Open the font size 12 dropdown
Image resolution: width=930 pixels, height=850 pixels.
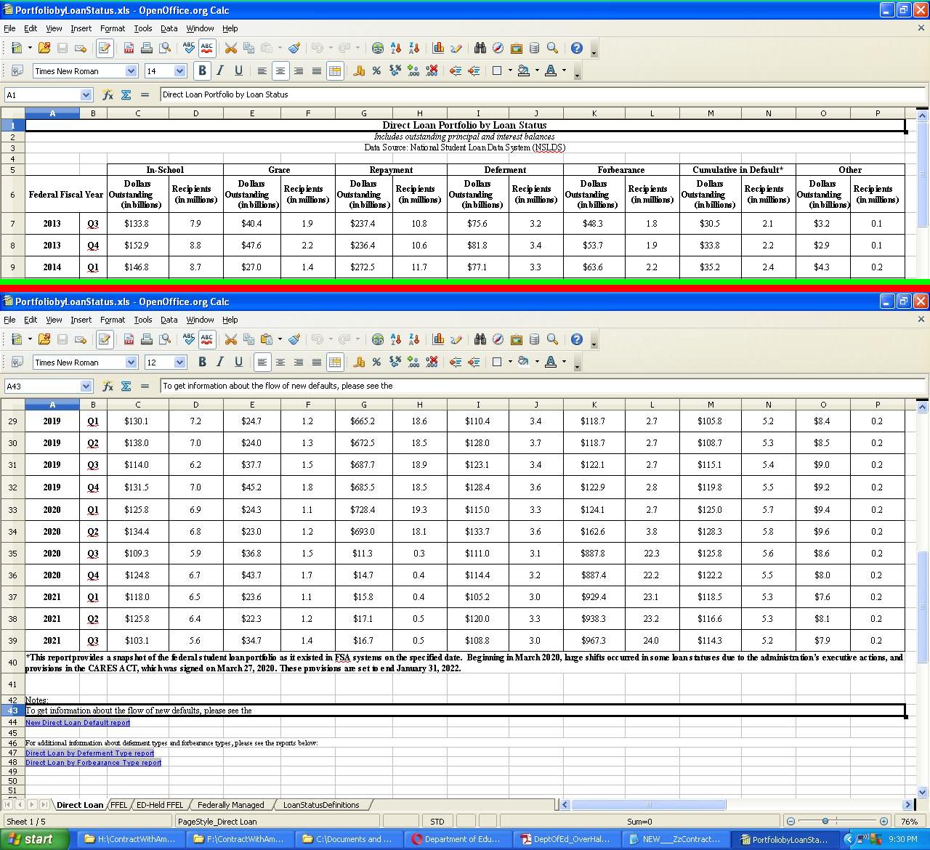coord(179,362)
